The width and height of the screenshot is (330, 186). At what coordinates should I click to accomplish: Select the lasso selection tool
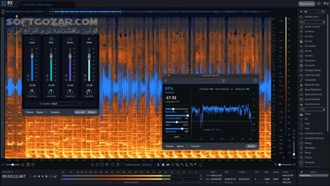coord(173,165)
